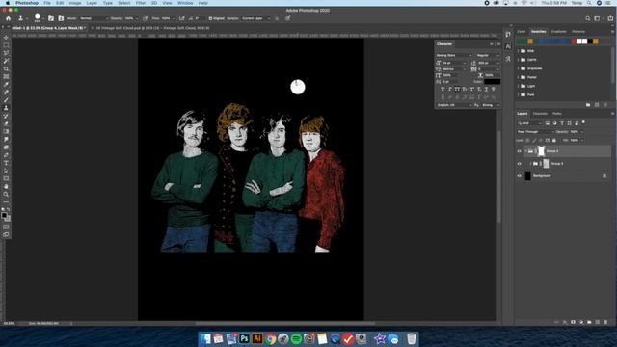The image size is (617, 347).
Task: Select the Crop tool
Action: click(6, 68)
